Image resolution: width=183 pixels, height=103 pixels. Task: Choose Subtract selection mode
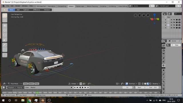[26, 10]
